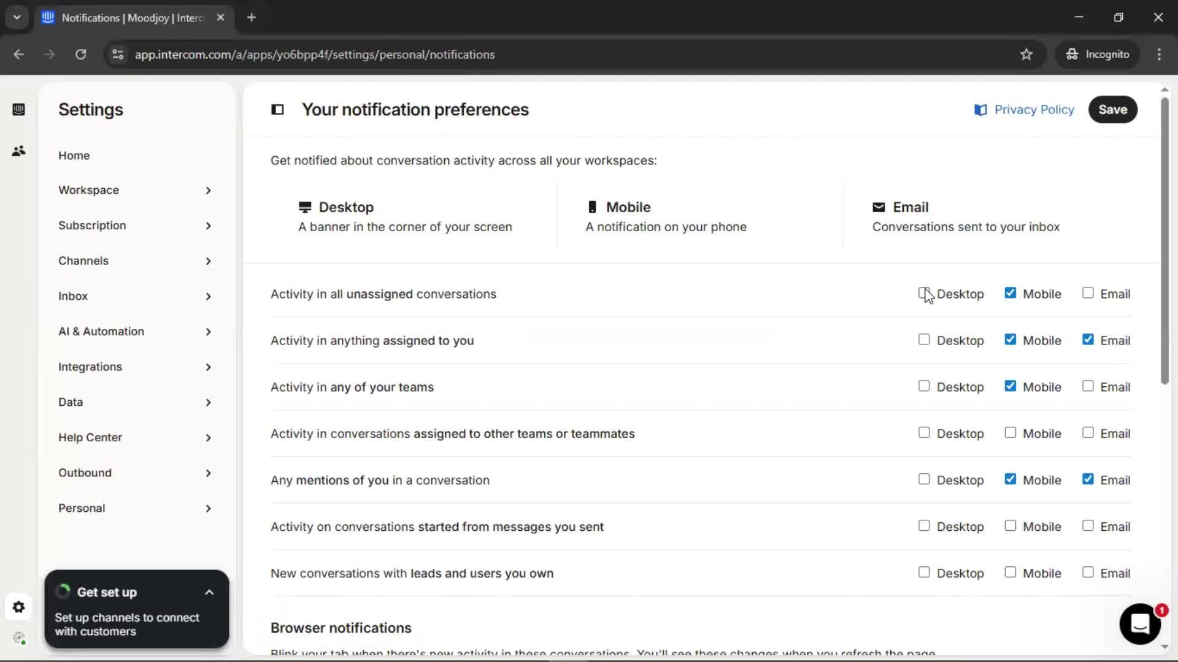1178x662 pixels.
Task: Click 'Activity in all unassigned conversations' text
Action: [x=383, y=294]
